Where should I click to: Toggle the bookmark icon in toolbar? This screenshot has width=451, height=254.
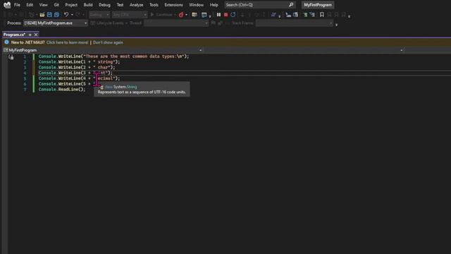point(322,15)
